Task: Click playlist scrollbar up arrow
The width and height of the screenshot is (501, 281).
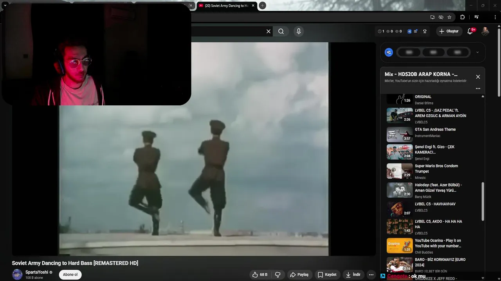Action: (x=483, y=96)
